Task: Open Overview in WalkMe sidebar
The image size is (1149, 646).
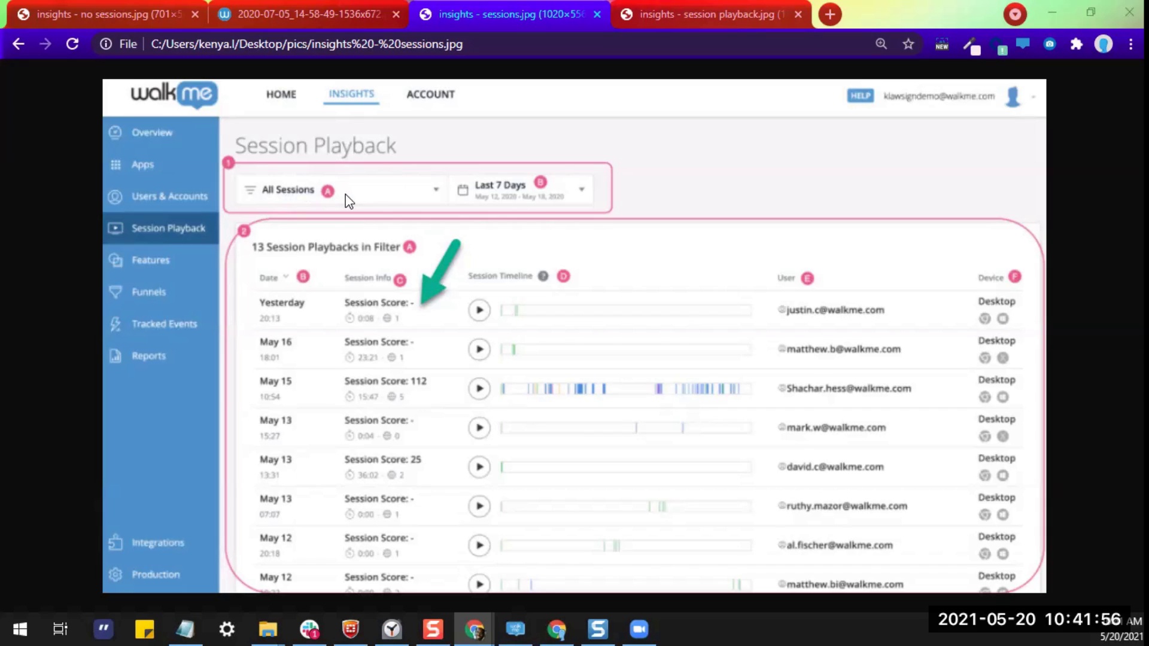Action: 151,132
